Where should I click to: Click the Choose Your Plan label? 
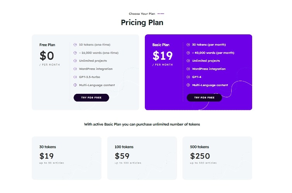(142, 14)
